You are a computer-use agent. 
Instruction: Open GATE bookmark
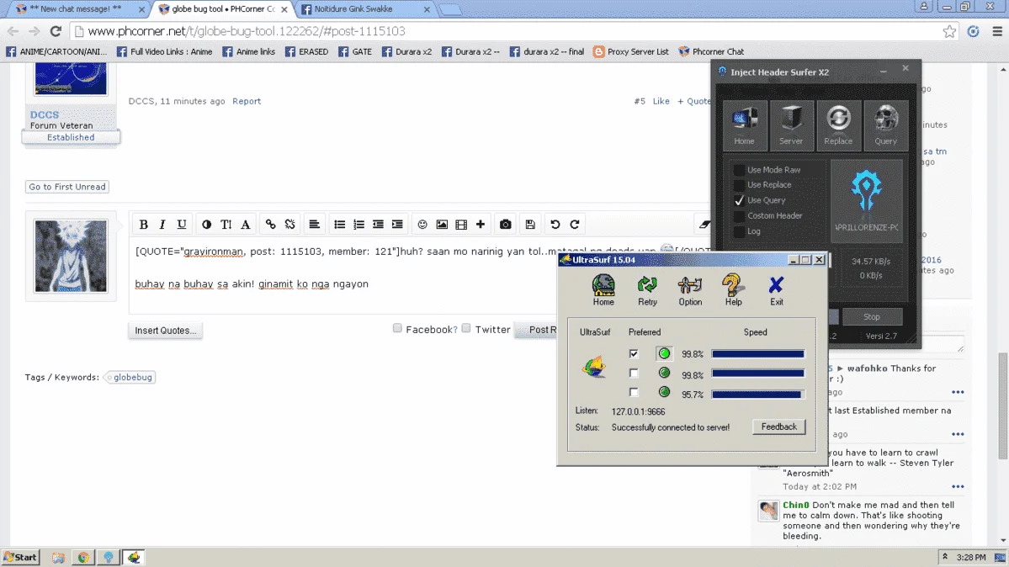(x=355, y=51)
